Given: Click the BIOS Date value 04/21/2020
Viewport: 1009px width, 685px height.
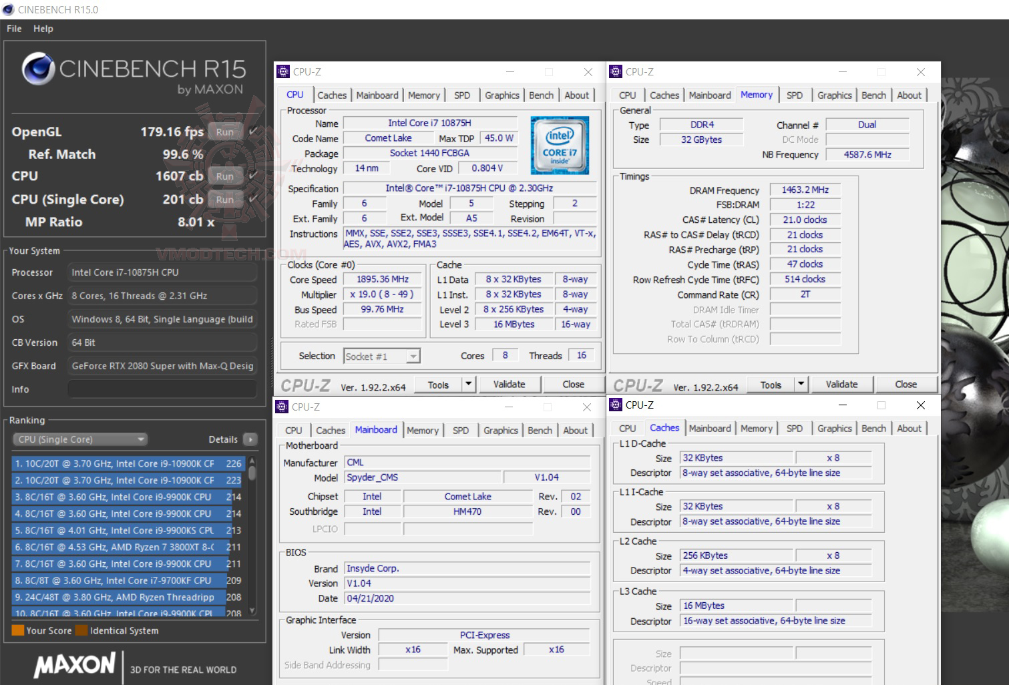Looking at the screenshot, I should 467,598.
